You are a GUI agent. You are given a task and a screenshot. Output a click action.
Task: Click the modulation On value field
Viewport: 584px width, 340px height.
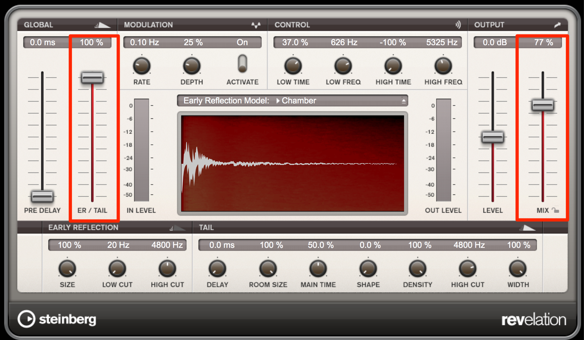pos(242,42)
